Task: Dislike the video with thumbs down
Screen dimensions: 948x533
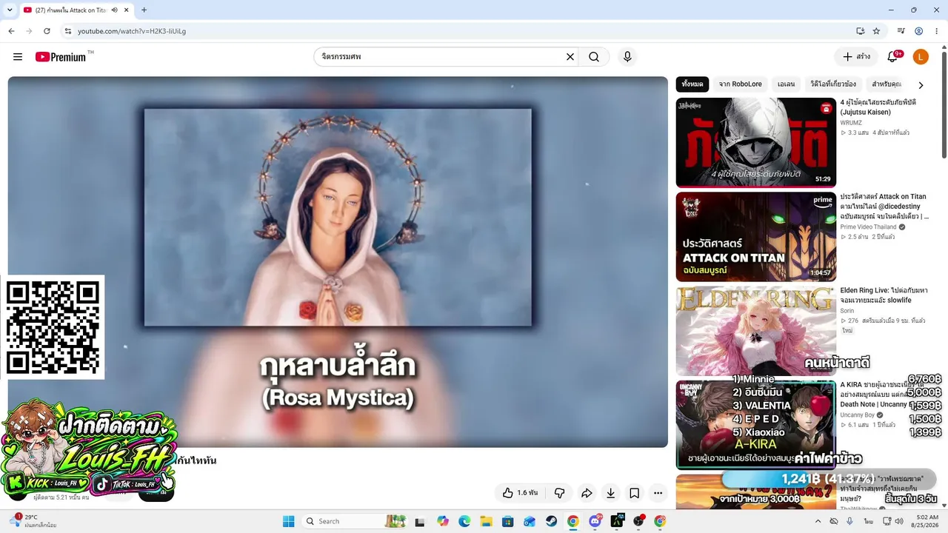Action: point(559,493)
